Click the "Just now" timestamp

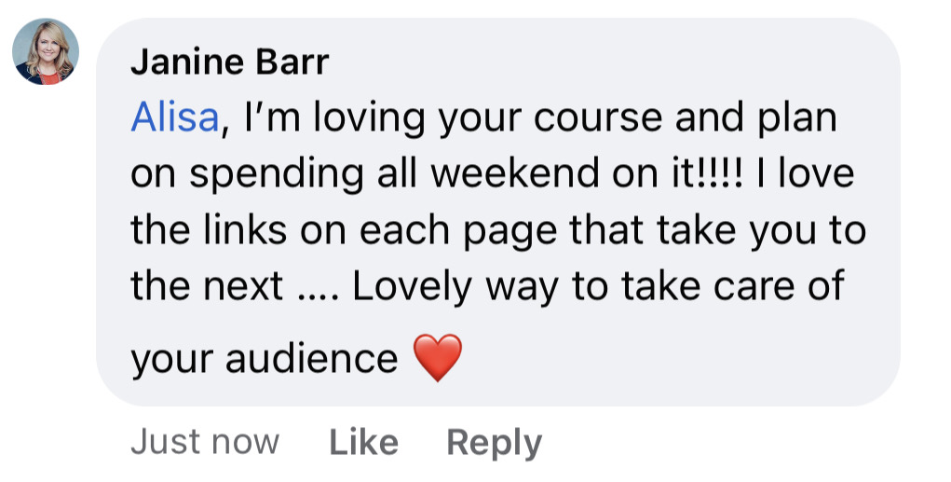tap(205, 442)
